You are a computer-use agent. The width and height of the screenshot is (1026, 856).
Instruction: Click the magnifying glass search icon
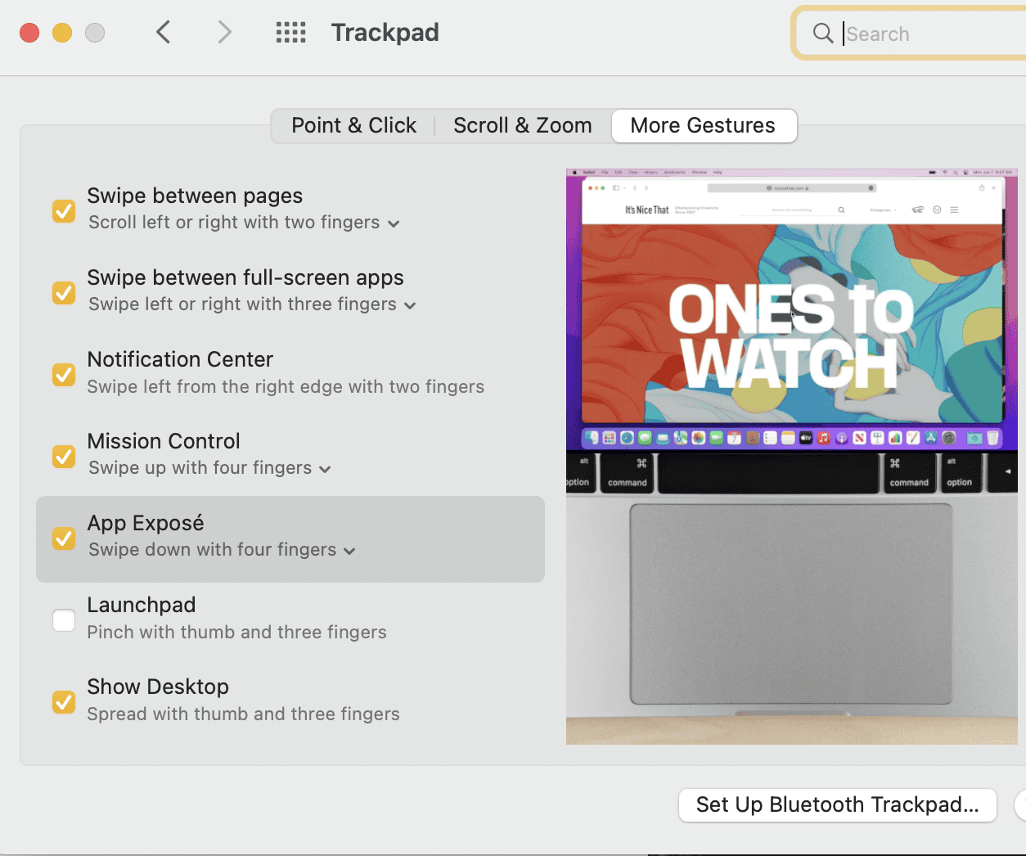click(822, 34)
